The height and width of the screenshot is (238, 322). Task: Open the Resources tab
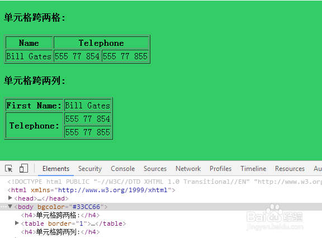(x=290, y=169)
